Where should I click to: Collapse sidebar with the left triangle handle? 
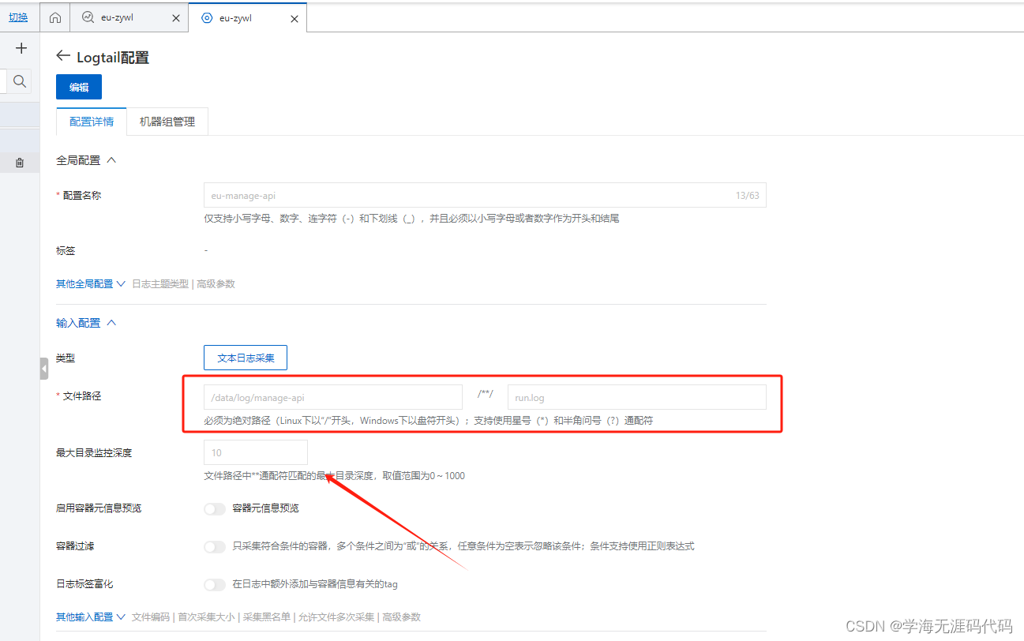(x=44, y=368)
